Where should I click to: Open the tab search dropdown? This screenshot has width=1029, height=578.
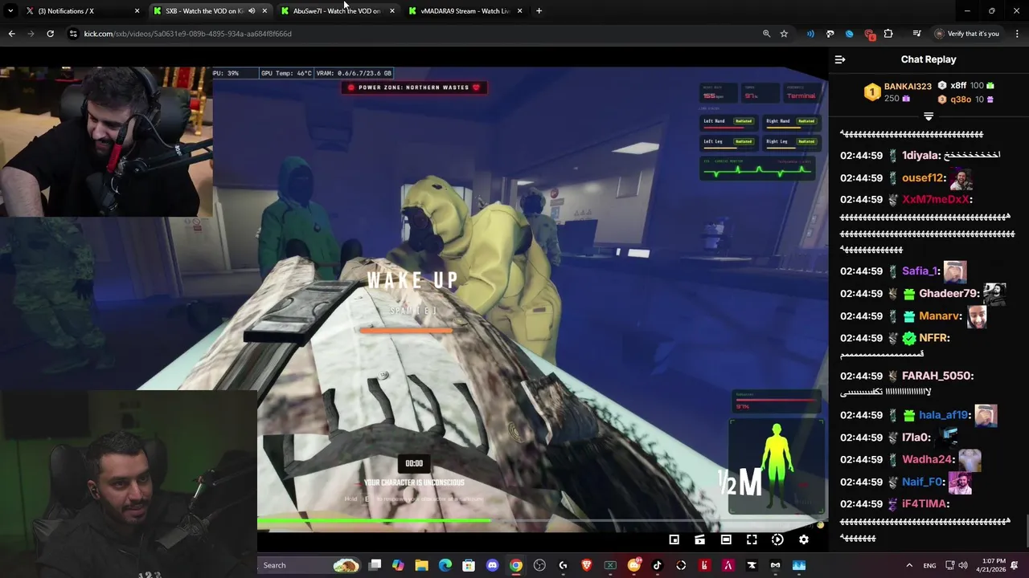point(10,11)
